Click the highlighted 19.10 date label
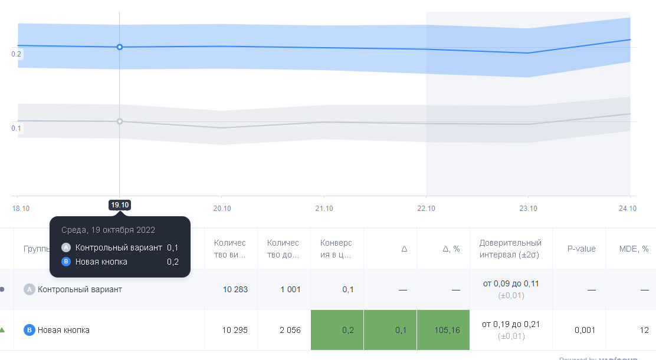The height and width of the screenshot is (360, 656). [x=120, y=205]
